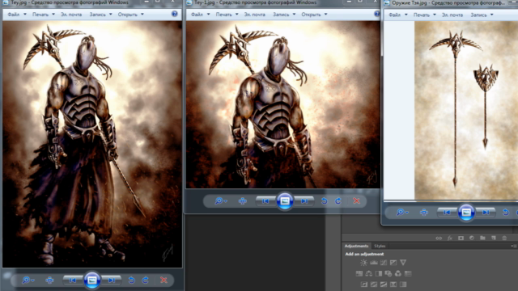Open Открыть menu in Tey.jpg window
The height and width of the screenshot is (291, 518).
(131, 15)
